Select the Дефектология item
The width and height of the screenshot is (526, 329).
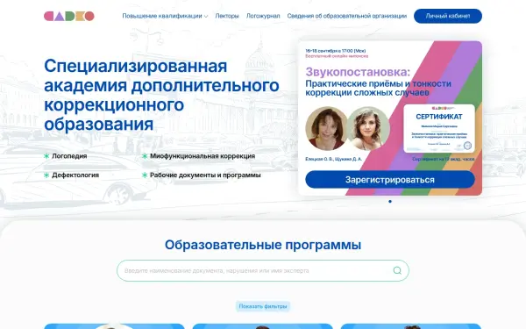(75, 175)
